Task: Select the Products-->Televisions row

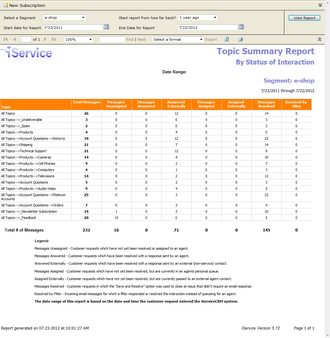Action: 156,176
